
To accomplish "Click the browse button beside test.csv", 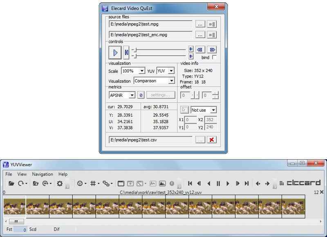I will click(x=200, y=140).
